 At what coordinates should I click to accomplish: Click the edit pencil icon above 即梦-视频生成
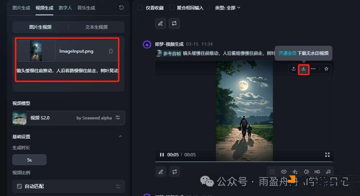click(160, 23)
